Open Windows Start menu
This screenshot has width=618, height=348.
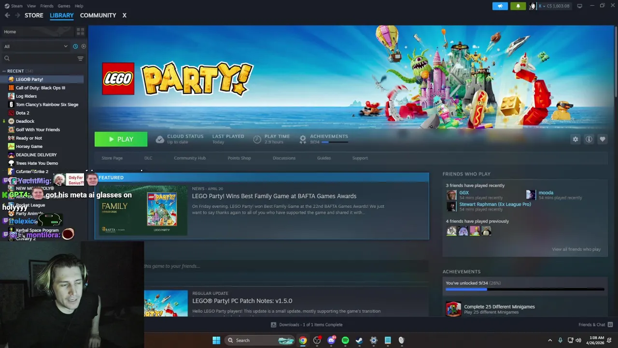(216, 340)
